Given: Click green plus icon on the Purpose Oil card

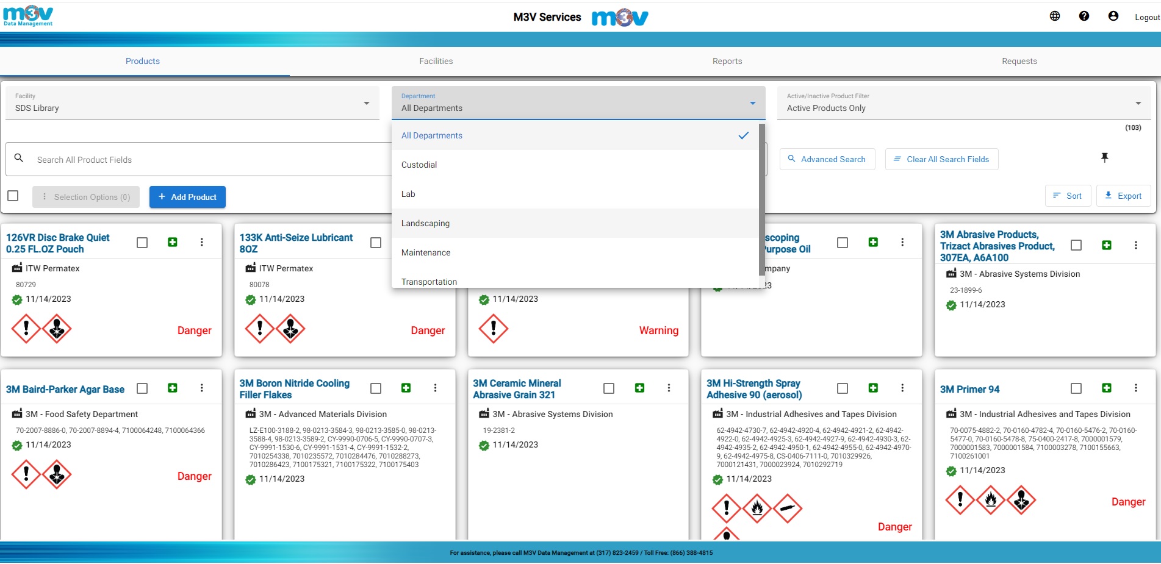Looking at the screenshot, I should 873,242.
